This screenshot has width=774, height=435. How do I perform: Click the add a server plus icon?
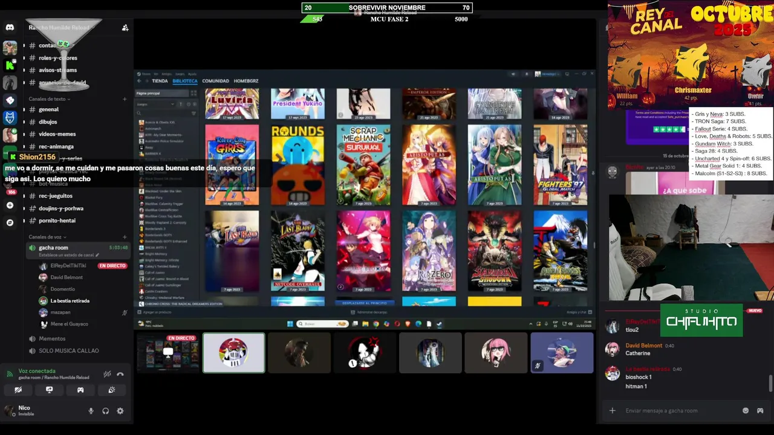pos(10,205)
